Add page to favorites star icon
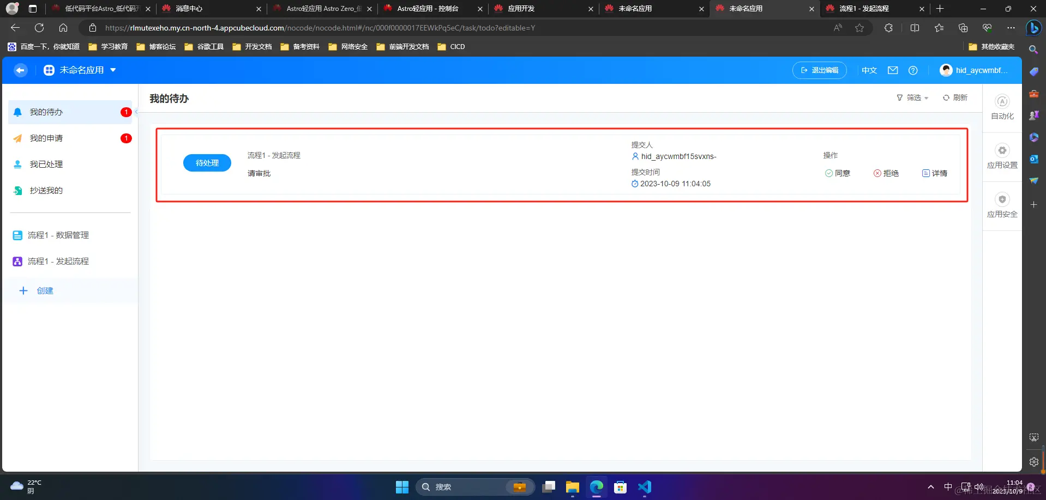 click(x=859, y=28)
